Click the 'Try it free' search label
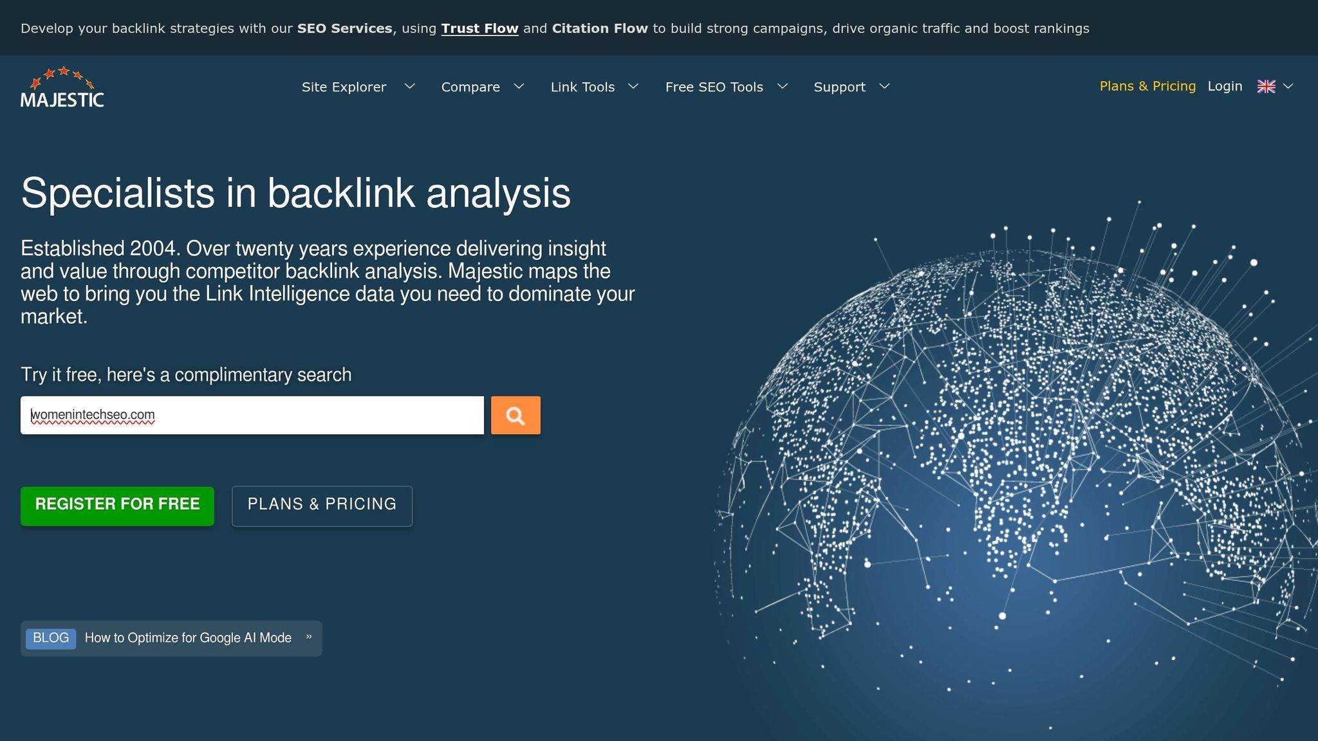1318x741 pixels. tap(186, 374)
